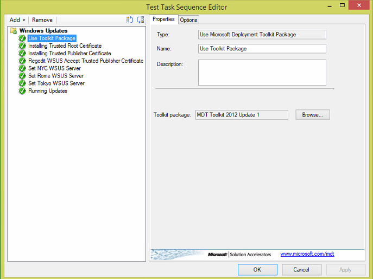Click the Windows Updates folder icon
Screen dimensions: 373x279
point(14,31)
